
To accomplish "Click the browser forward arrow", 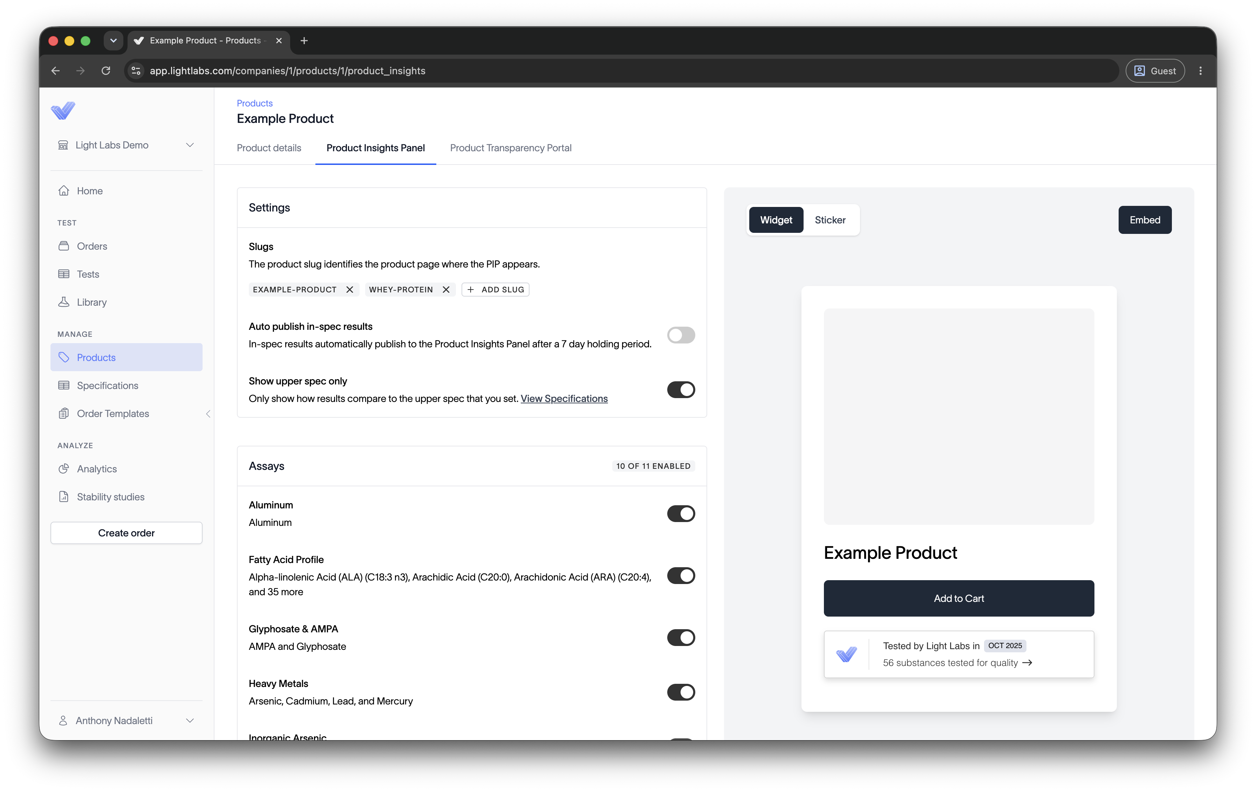I will [x=80, y=71].
